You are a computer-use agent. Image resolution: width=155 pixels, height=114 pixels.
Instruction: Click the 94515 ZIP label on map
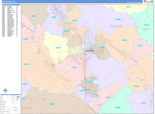coord(128,7)
